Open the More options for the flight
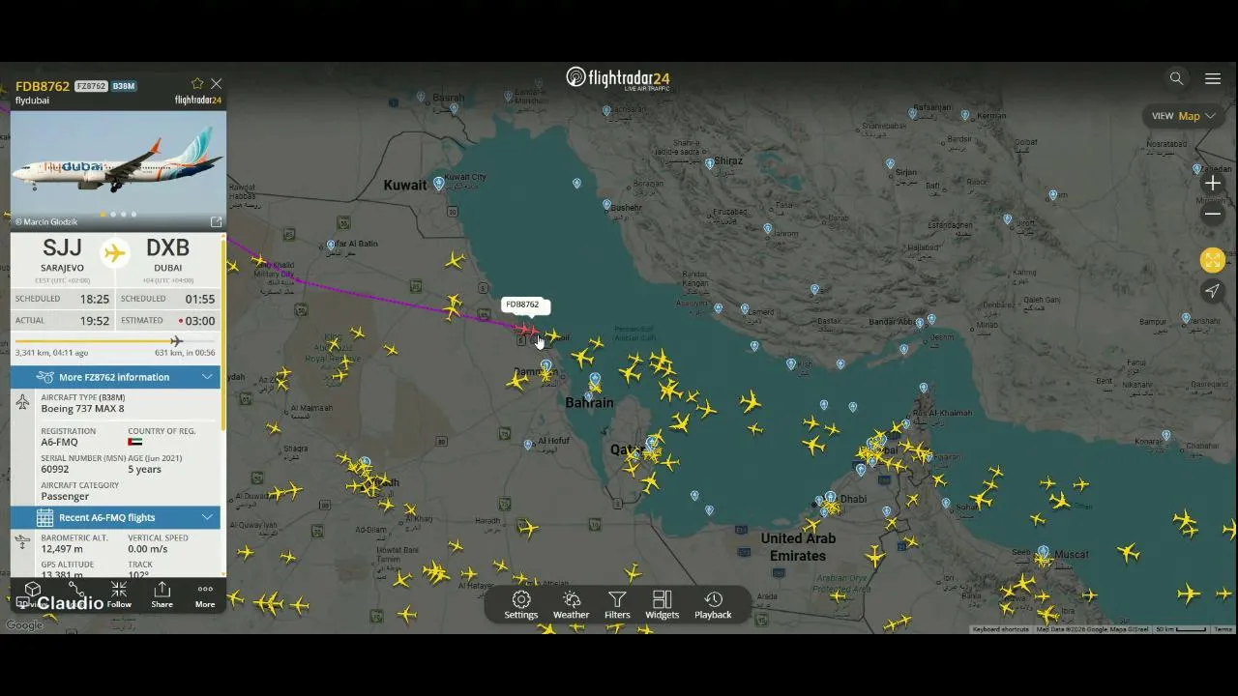Screen dimensions: 1238x696 [x=205, y=594]
